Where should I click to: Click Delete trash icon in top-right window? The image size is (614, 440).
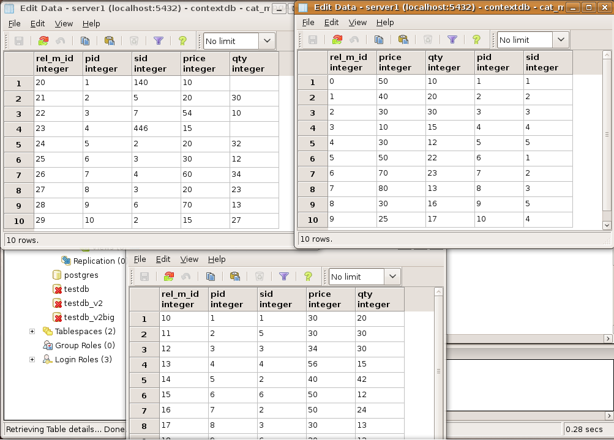pos(428,40)
